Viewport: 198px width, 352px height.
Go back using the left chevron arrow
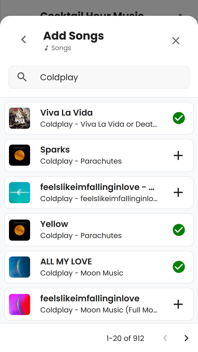(23, 40)
